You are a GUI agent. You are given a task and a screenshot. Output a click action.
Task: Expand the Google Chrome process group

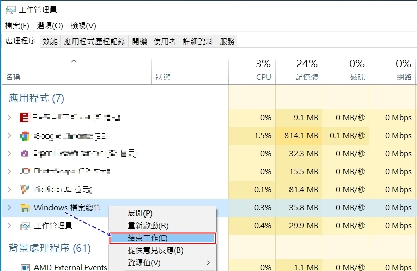(9, 136)
